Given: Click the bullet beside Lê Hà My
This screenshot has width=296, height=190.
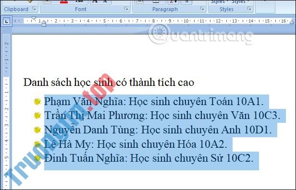Looking at the screenshot, I should point(37,144).
